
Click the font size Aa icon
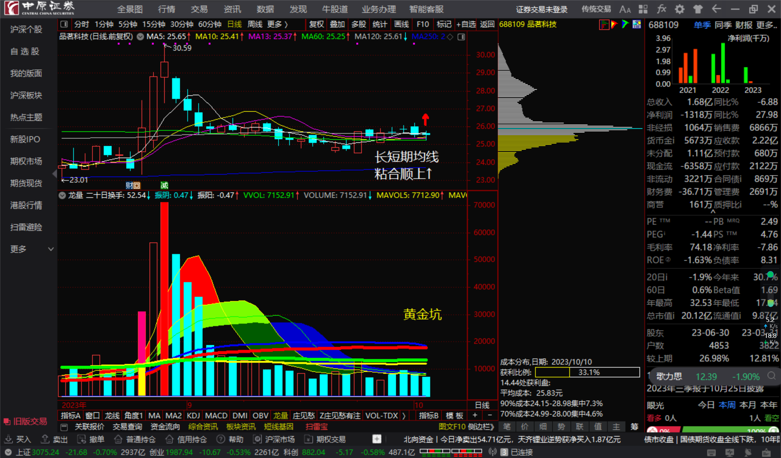pos(625,9)
